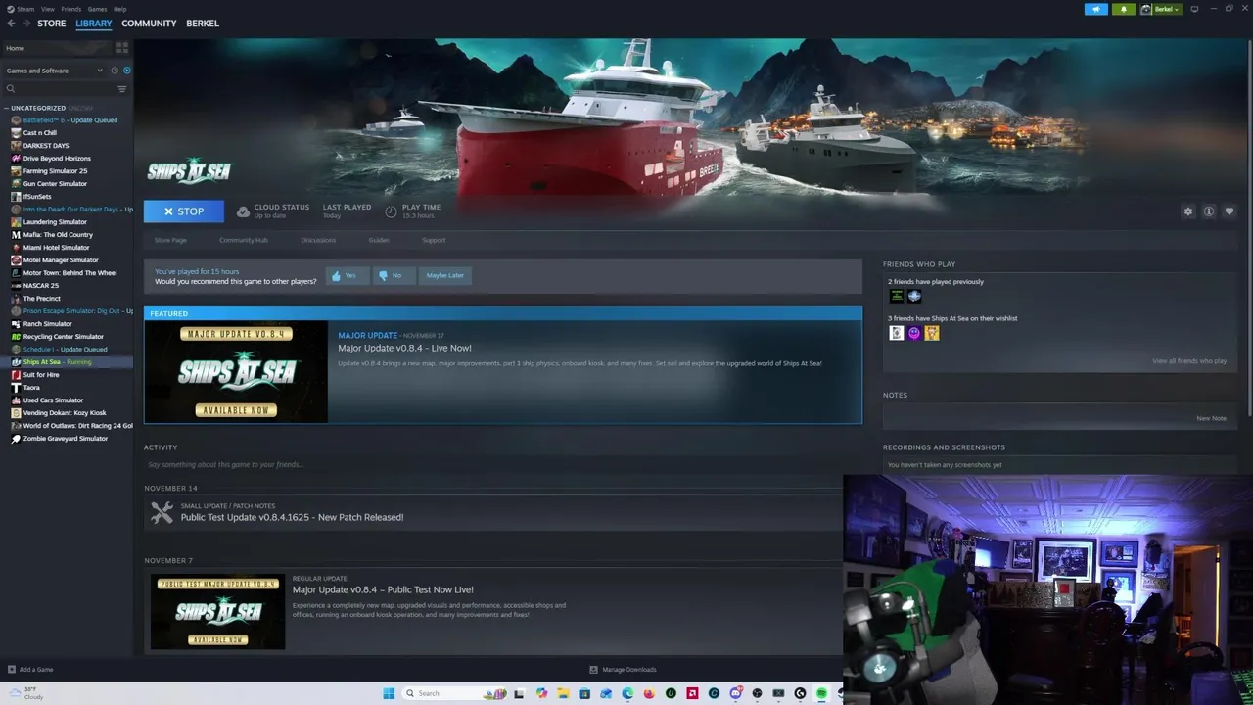Open the Community Hub link

pos(244,240)
